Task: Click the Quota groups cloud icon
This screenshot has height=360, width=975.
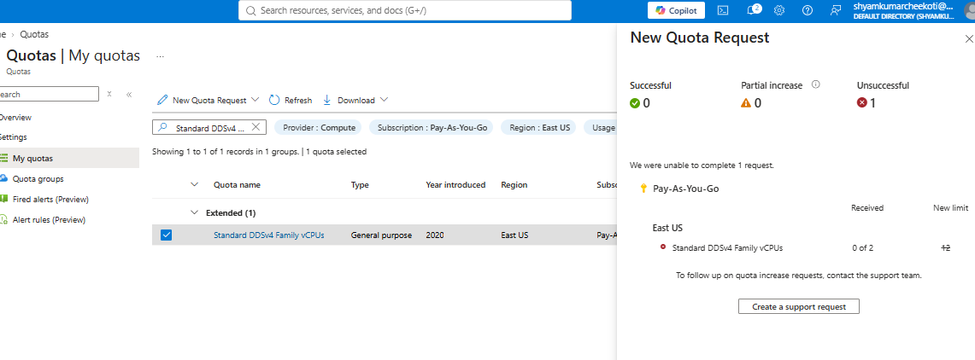Action: coord(3,179)
